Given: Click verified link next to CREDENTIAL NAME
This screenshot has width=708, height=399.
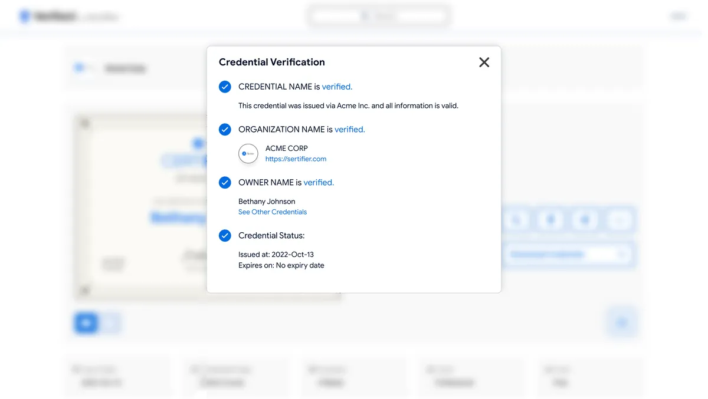Looking at the screenshot, I should coord(336,87).
